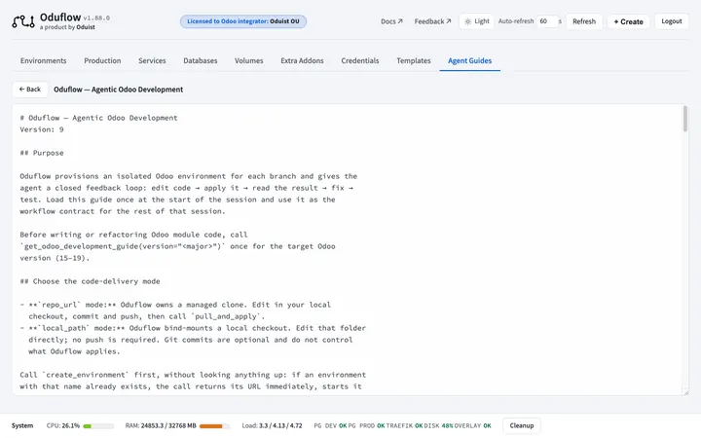Viewport: 701px width, 438px height.
Task: Toggle the Light theme button
Action: click(x=476, y=21)
